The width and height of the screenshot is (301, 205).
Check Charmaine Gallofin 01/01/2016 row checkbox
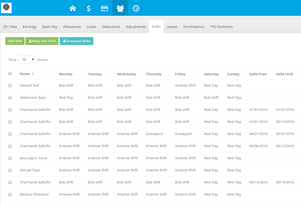click(x=10, y=109)
